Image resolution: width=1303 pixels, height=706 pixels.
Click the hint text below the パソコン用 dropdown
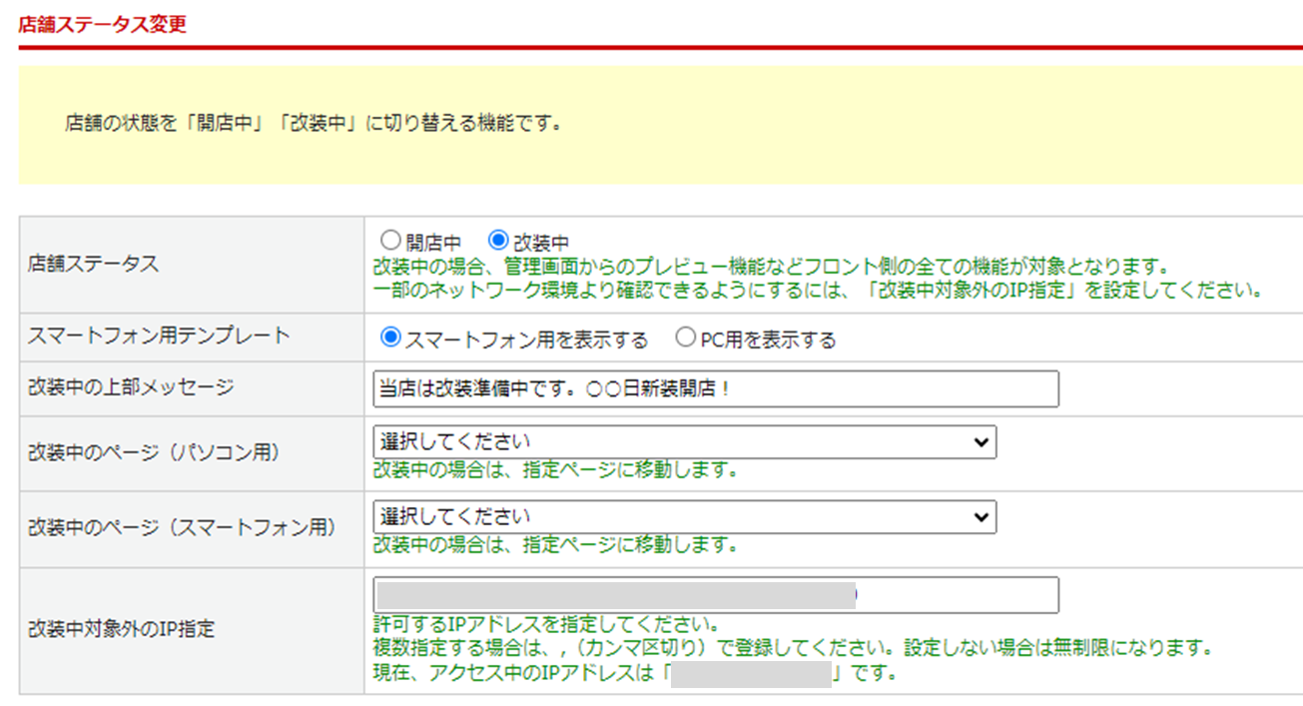[555, 469]
